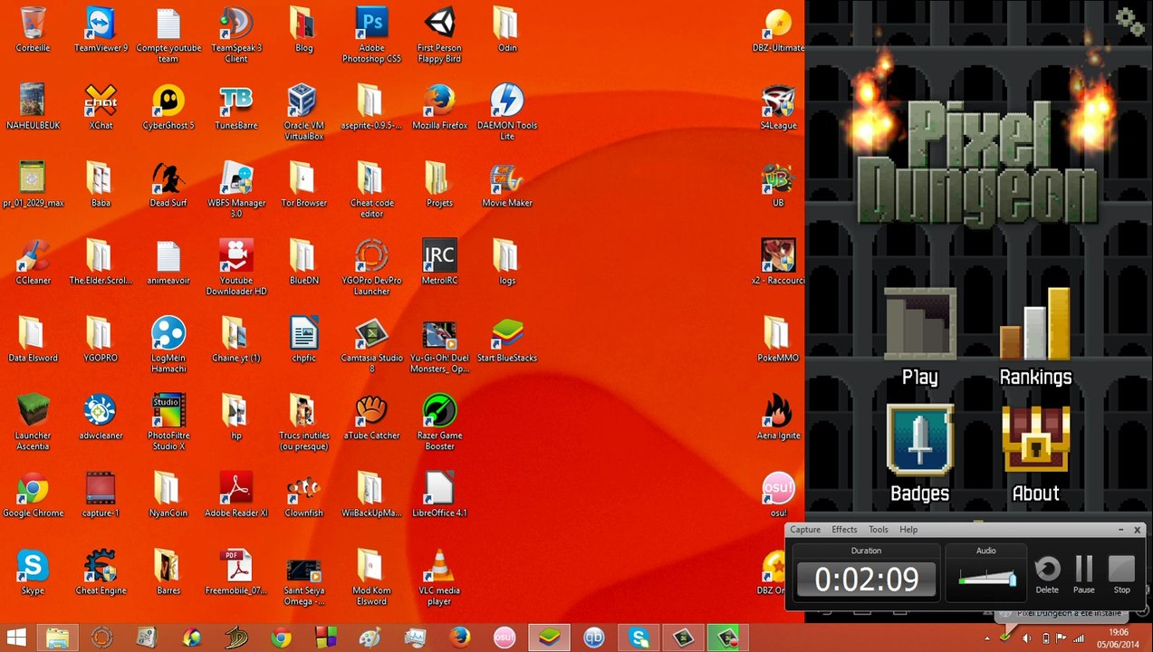
Task: Select the Cheat Engine desktop icon
Action: tap(101, 567)
